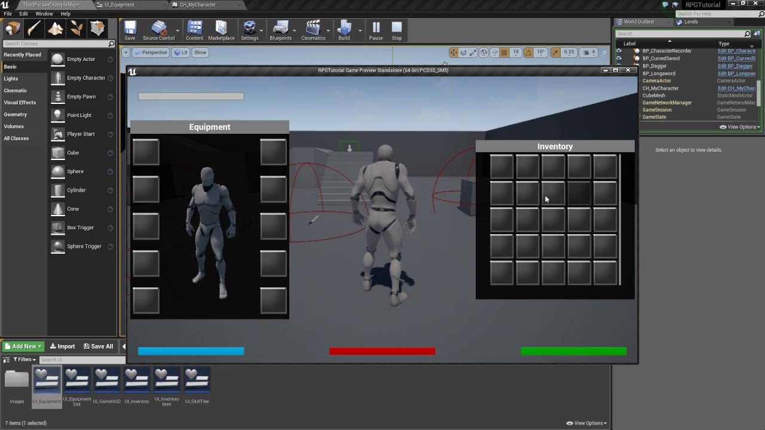
Task: Select the Paint mode brush icon
Action: (34, 29)
